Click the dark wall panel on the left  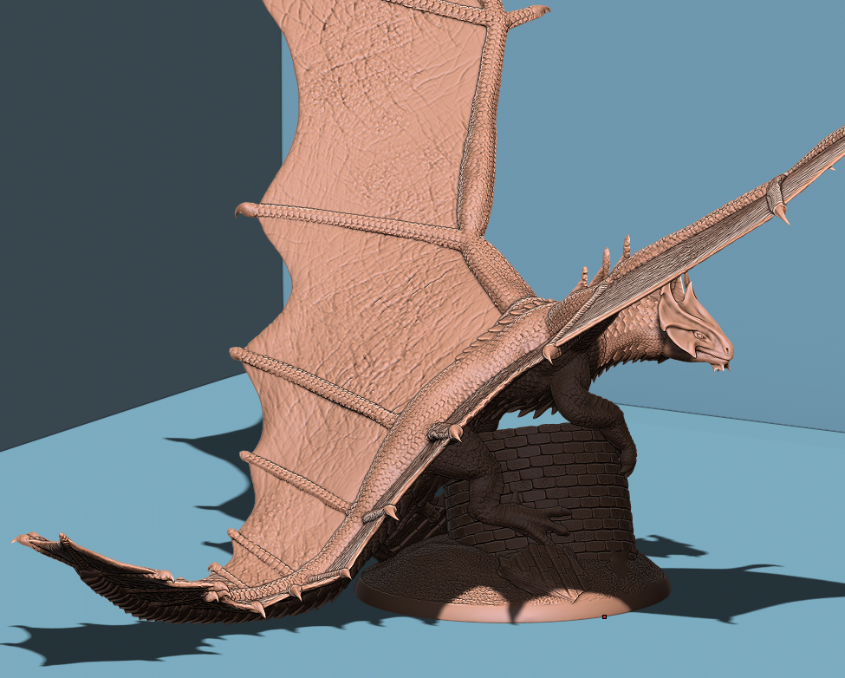tap(130, 217)
